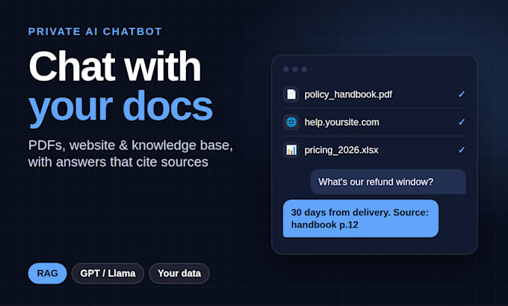This screenshot has width=508, height=306.
Task: Select the Your data pill
Action: 179,273
